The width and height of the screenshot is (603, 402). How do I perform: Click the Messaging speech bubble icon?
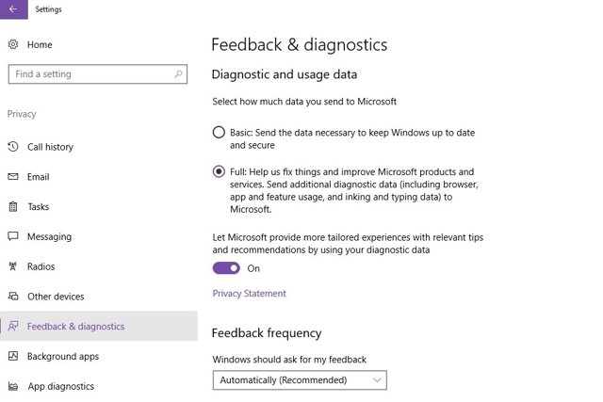(13, 236)
